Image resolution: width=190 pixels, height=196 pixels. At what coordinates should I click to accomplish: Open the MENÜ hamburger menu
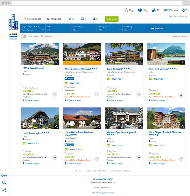click(13, 36)
